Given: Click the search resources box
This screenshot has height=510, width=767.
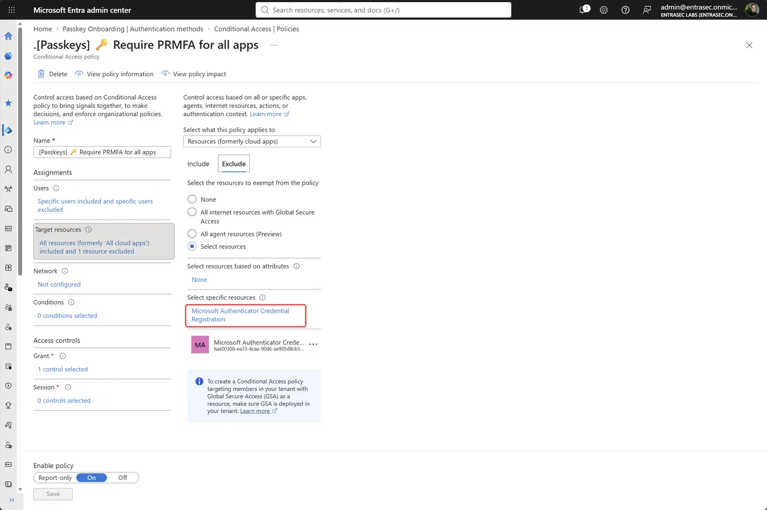Looking at the screenshot, I should pyautogui.click(x=383, y=10).
